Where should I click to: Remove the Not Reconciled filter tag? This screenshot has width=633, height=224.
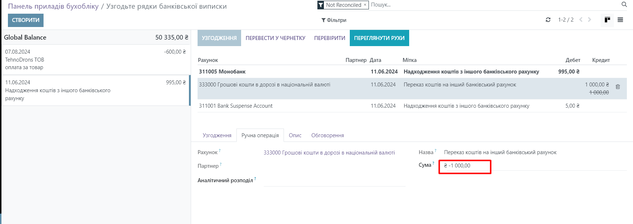click(x=365, y=5)
